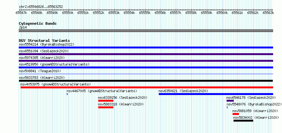
Task: Click the 65554k ruler tick label
Action: [130, 13]
